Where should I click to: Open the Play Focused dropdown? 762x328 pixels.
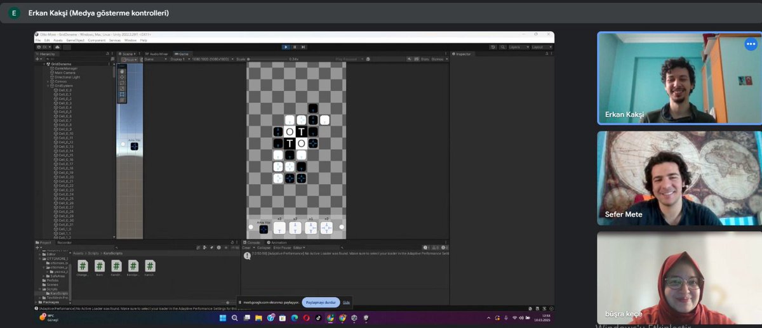pyautogui.click(x=349, y=59)
